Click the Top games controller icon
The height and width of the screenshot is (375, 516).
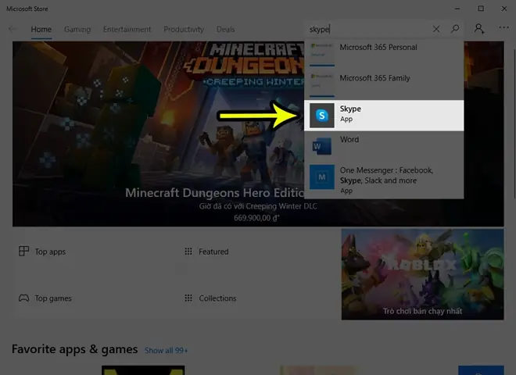23,298
